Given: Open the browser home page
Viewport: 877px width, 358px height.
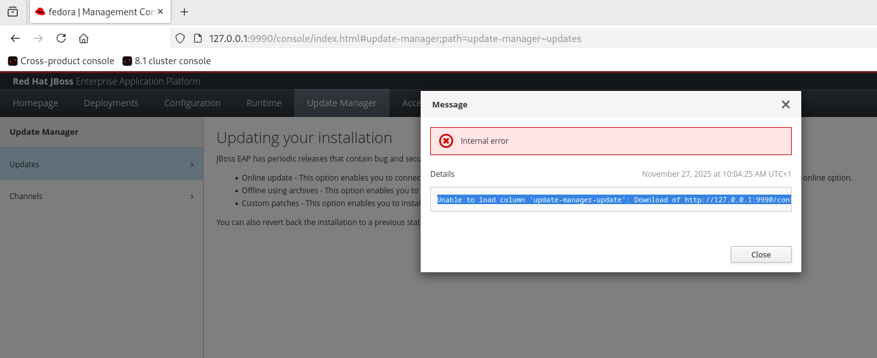Looking at the screenshot, I should pos(83,38).
